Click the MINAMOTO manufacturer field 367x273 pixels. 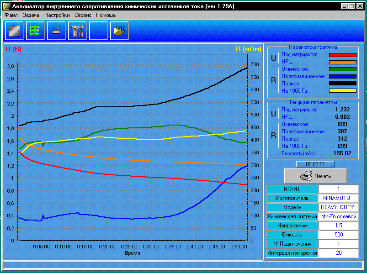(x=339, y=198)
